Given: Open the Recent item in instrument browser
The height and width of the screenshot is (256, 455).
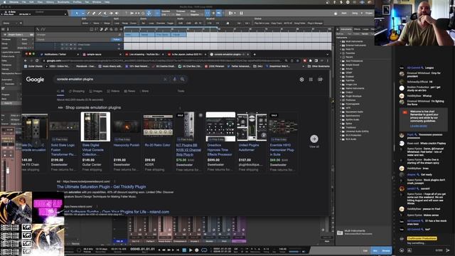Looking at the screenshot, I should click(x=349, y=57).
